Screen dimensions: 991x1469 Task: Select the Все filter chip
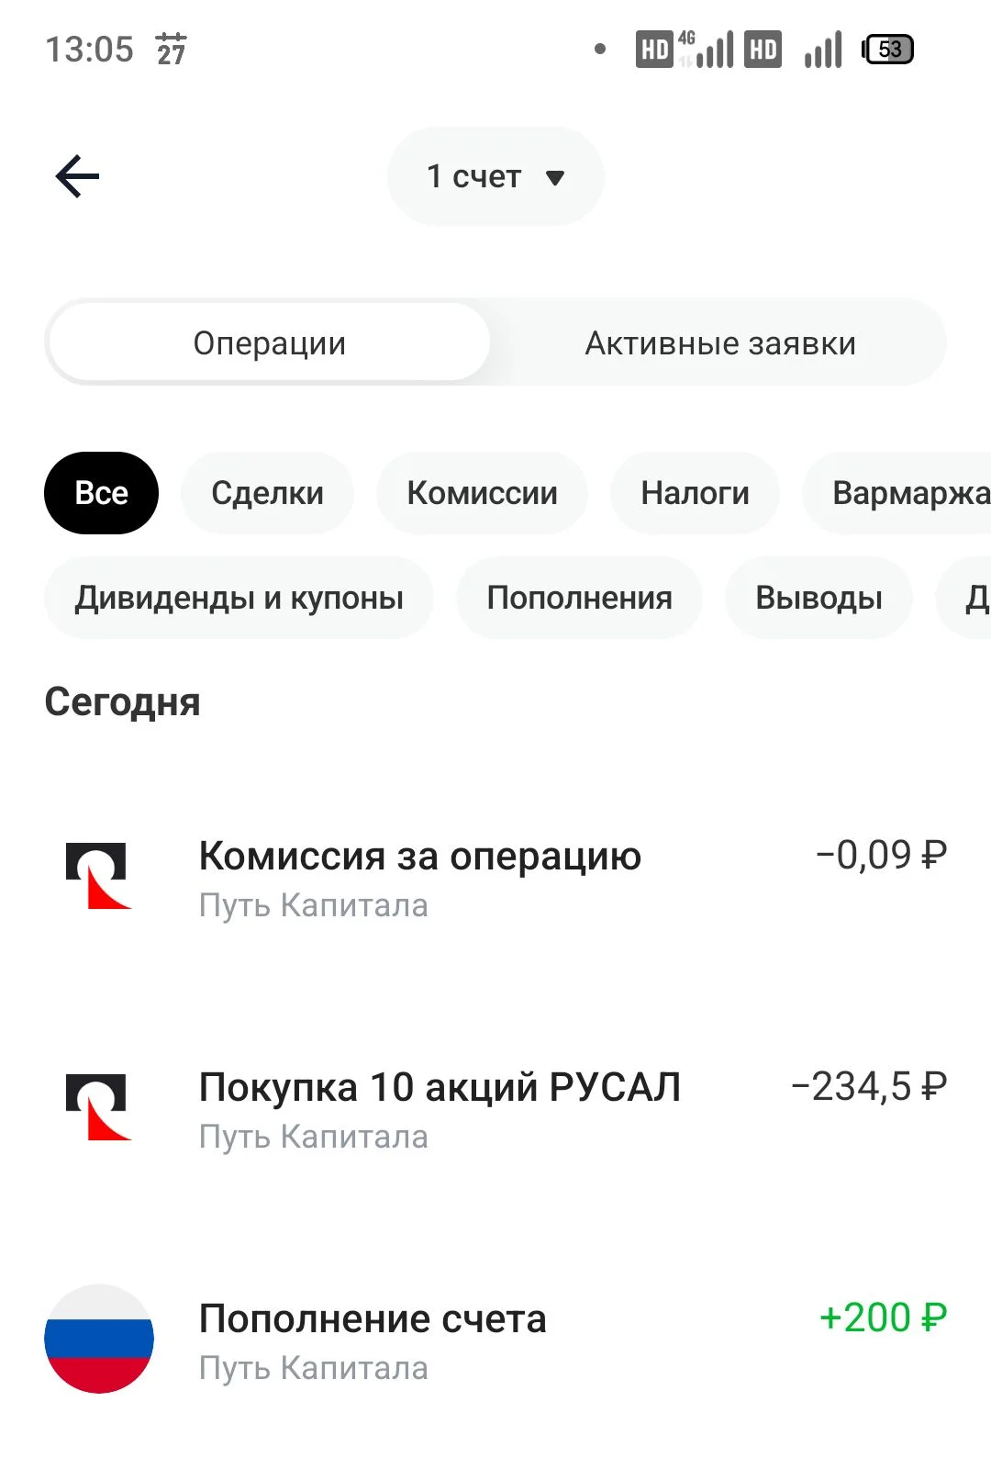tap(101, 493)
